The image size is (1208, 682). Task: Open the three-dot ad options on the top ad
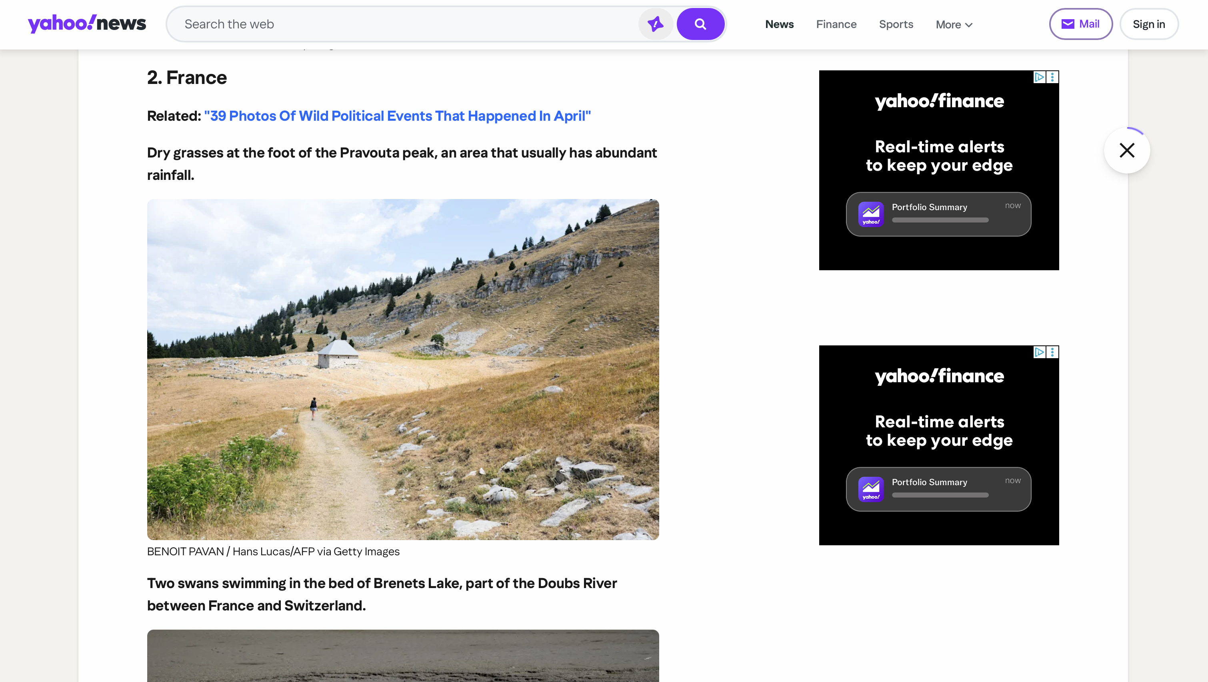click(x=1052, y=77)
